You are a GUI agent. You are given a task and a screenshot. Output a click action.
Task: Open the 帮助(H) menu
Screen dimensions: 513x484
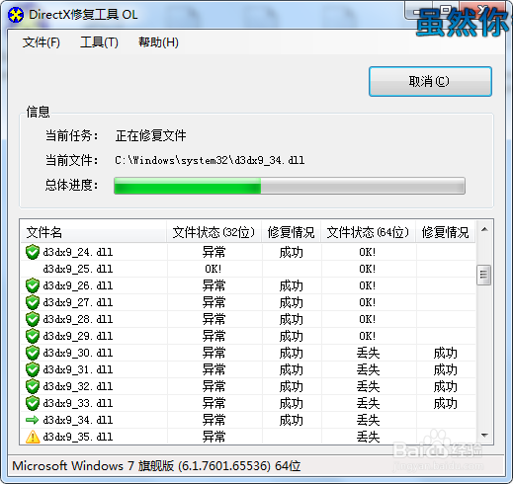[x=158, y=42]
